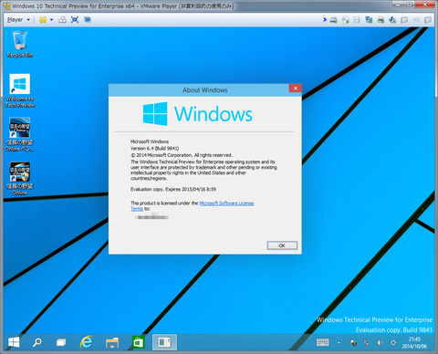Launch Internet Explorer from taskbar
Image resolution: width=438 pixels, height=354 pixels.
(x=87, y=342)
